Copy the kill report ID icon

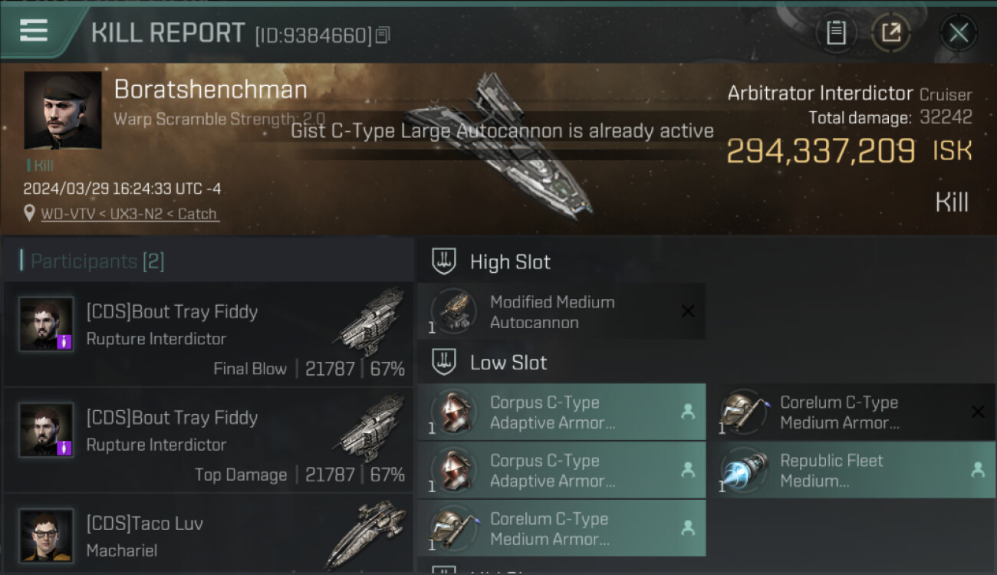tap(383, 35)
